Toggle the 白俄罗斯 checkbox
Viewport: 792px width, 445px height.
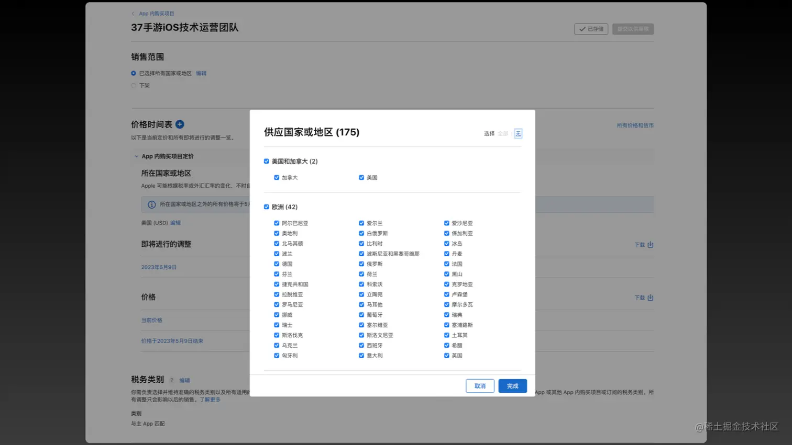[x=361, y=233]
